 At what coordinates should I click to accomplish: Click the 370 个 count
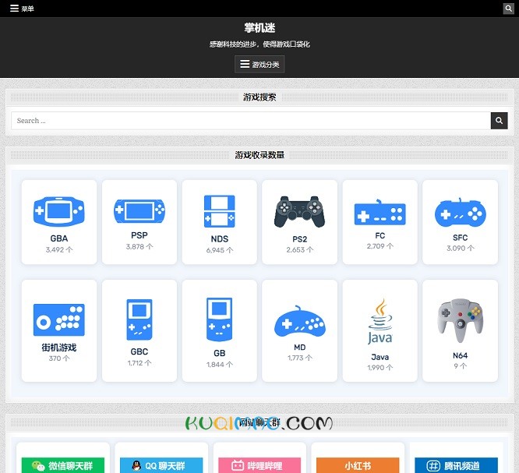point(59,358)
